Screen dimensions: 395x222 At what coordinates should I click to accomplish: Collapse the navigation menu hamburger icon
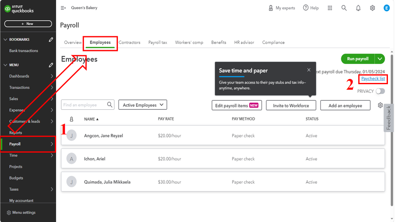pos(63,8)
